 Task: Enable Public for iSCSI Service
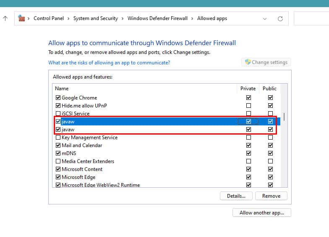click(270, 114)
